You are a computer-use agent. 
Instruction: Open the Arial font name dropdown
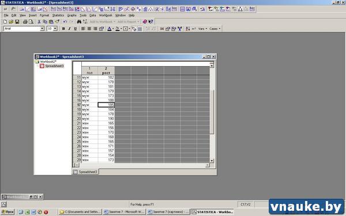(42, 29)
